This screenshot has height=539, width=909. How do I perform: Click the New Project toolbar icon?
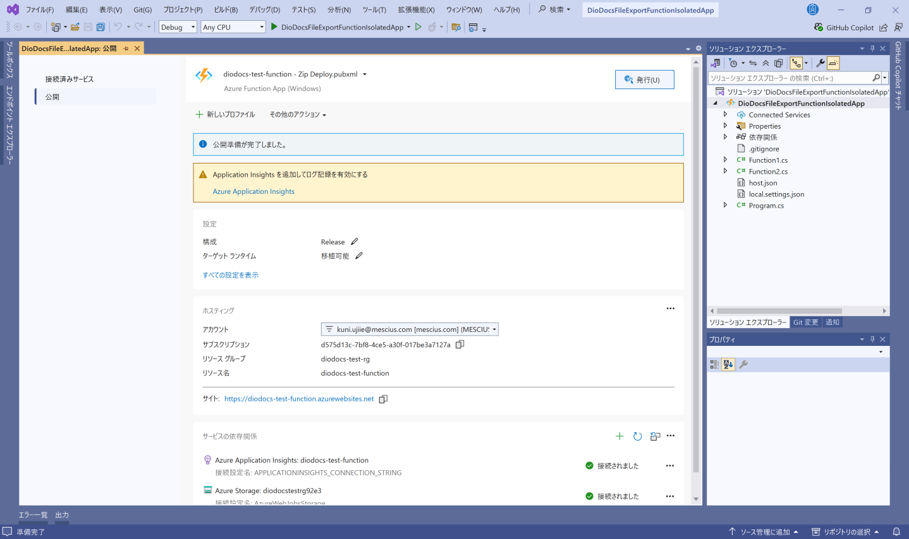coord(56,27)
